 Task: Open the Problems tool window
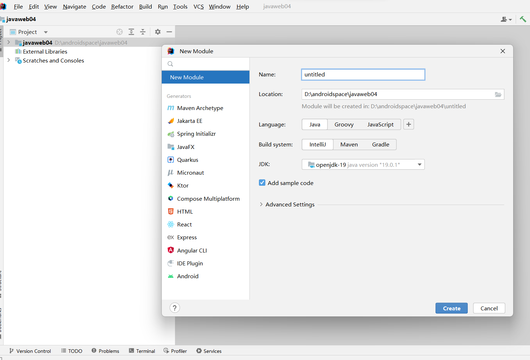pyautogui.click(x=106, y=351)
